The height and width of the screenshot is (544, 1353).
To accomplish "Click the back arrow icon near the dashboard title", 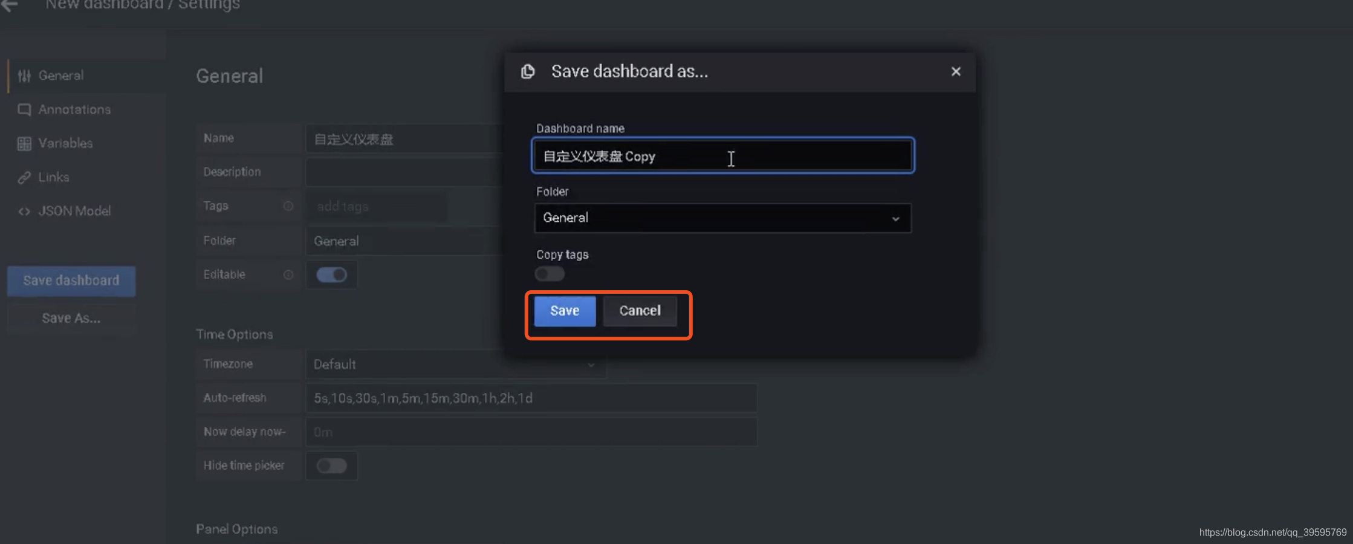I will pos(9,5).
